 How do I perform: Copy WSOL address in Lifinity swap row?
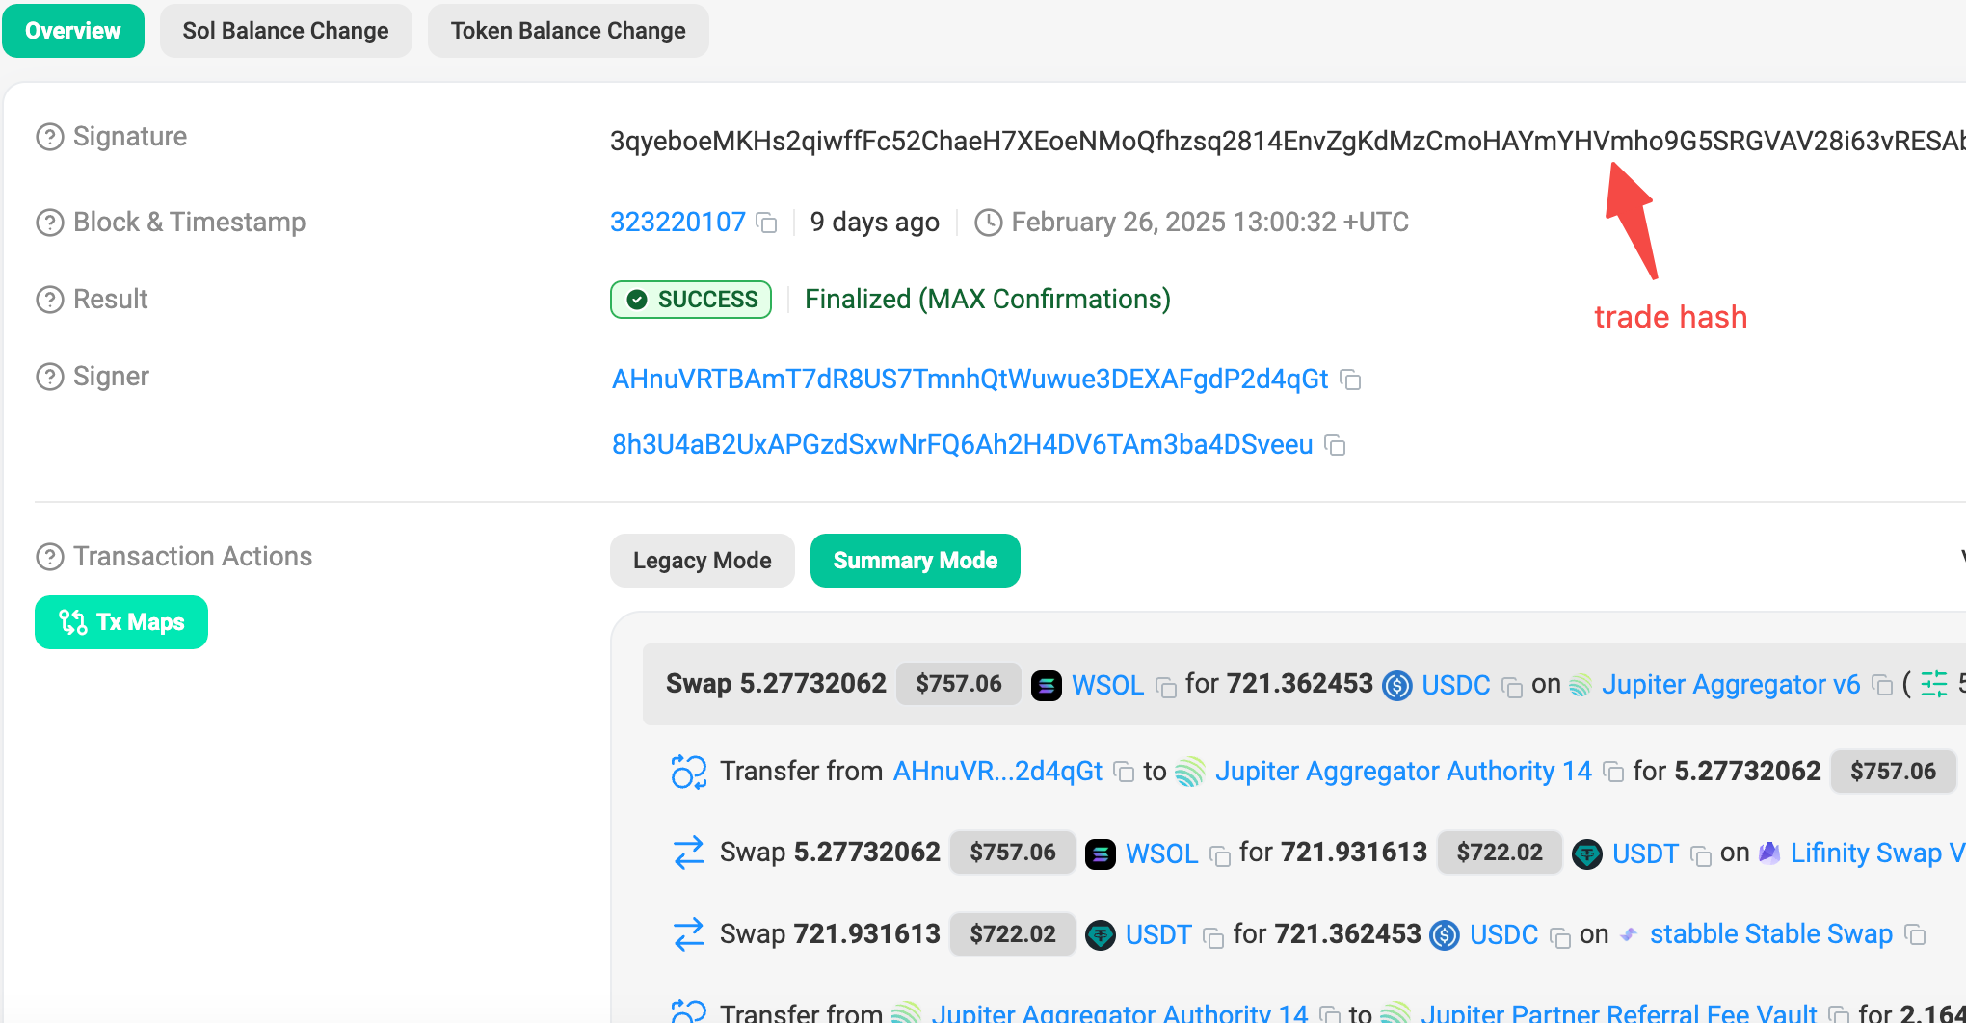[1220, 856]
